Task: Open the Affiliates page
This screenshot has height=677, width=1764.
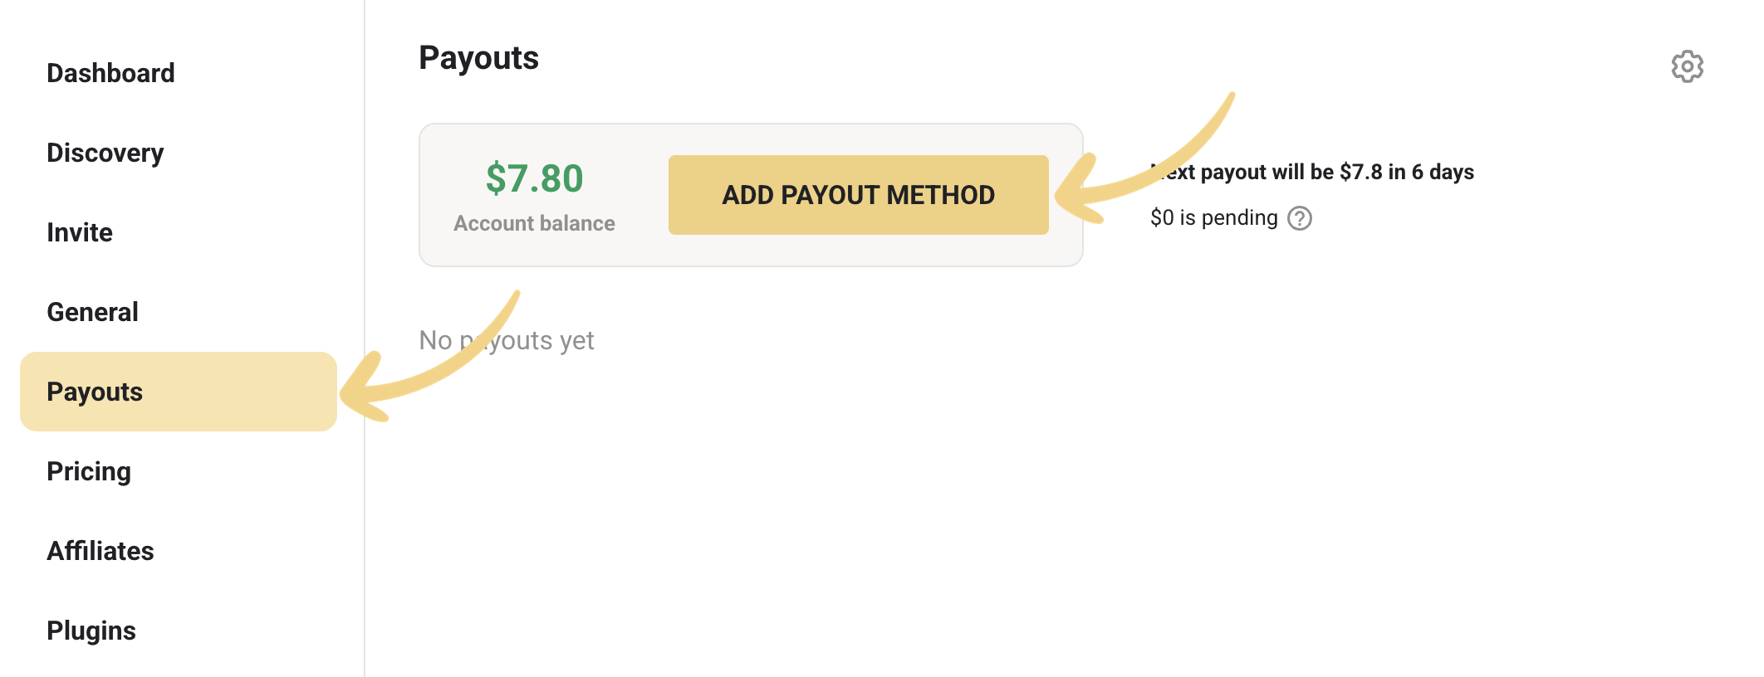Action: tap(100, 551)
